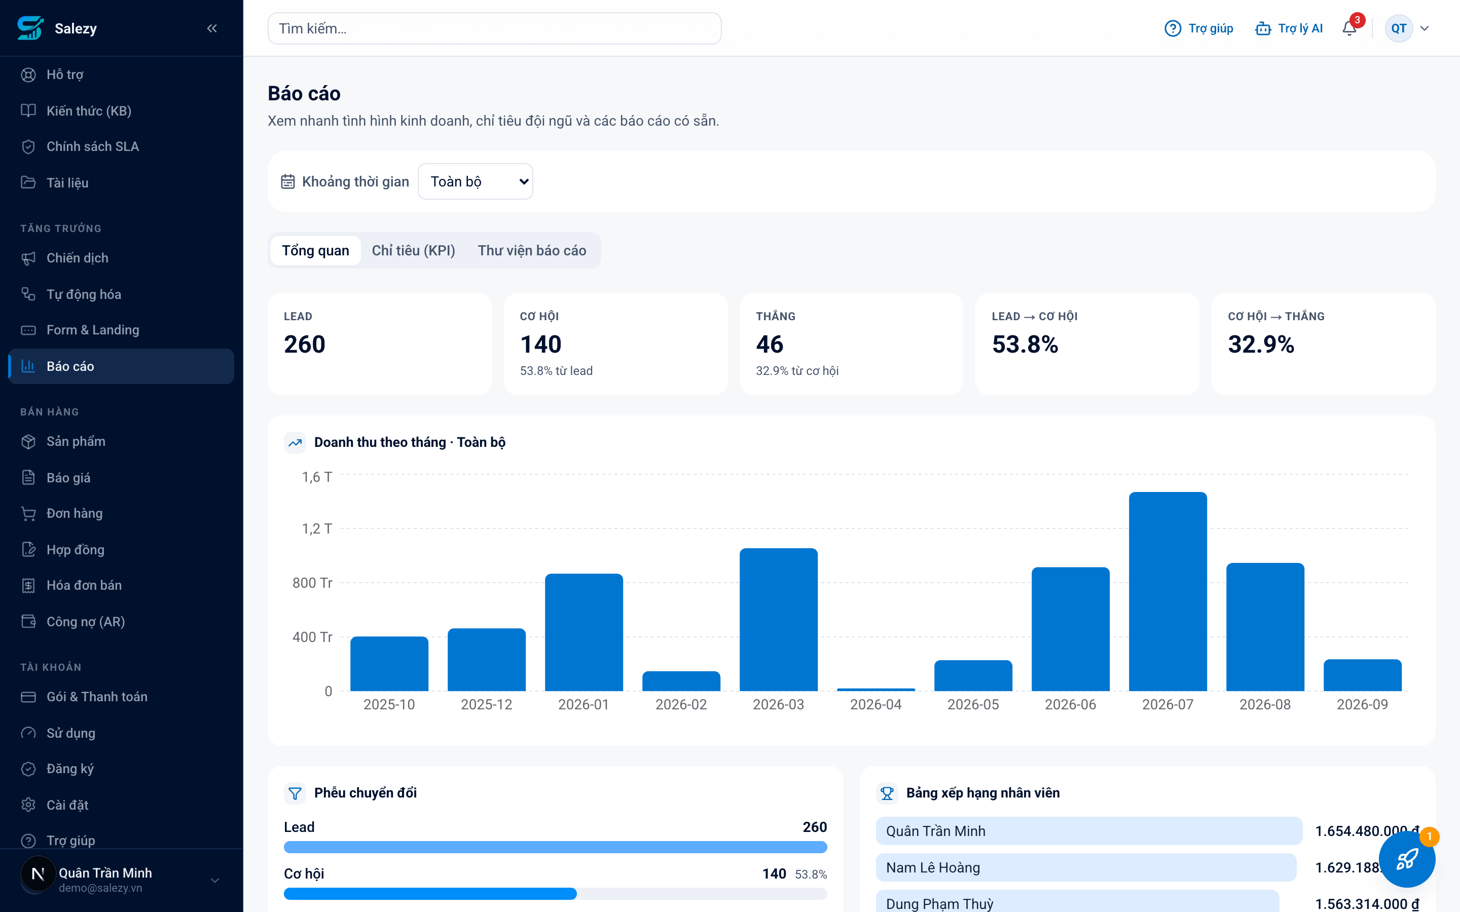Viewport: 1460px width, 912px height.
Task: Switch to the Chỉ tiêu (KPI) tab
Action: [x=413, y=250]
